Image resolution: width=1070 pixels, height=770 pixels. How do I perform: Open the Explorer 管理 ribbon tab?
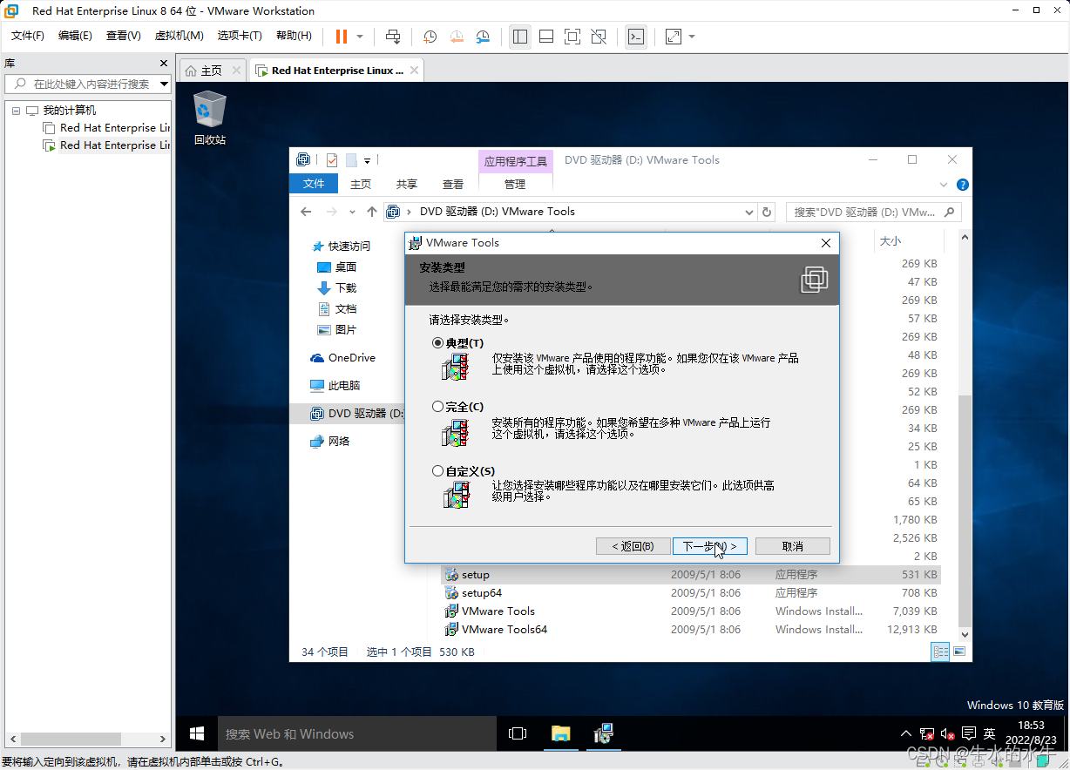515,184
